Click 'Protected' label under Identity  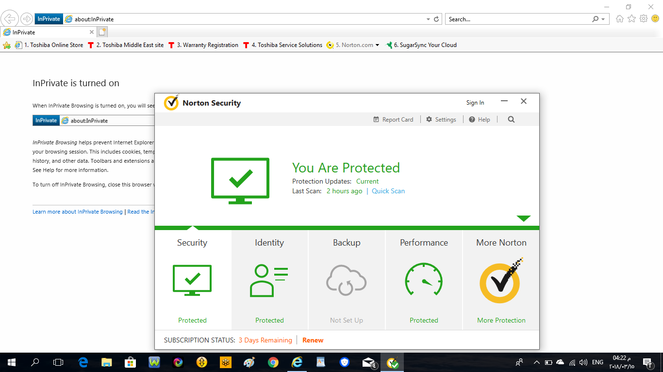tap(269, 320)
